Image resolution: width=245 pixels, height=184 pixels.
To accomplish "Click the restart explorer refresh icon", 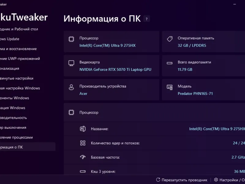I will [158, 180].
